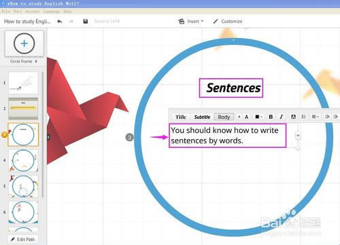Toggle italic formatting
This screenshot has width=340, height=245.
[x=282, y=117]
